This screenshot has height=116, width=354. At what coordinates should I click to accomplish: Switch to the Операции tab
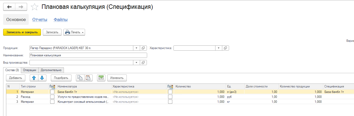point(30,70)
